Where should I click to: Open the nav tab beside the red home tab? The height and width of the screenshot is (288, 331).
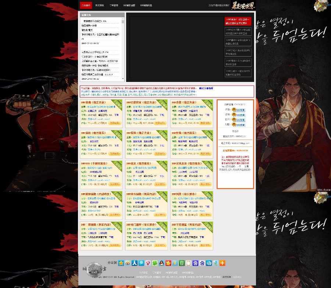point(100,5)
